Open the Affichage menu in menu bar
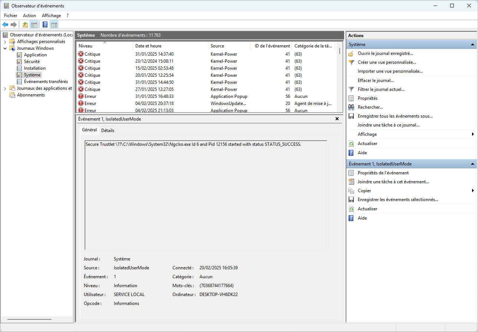 tap(51, 16)
